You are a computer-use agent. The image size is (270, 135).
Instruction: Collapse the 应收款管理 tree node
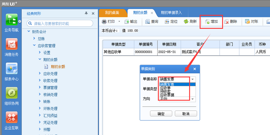pos(34,46)
